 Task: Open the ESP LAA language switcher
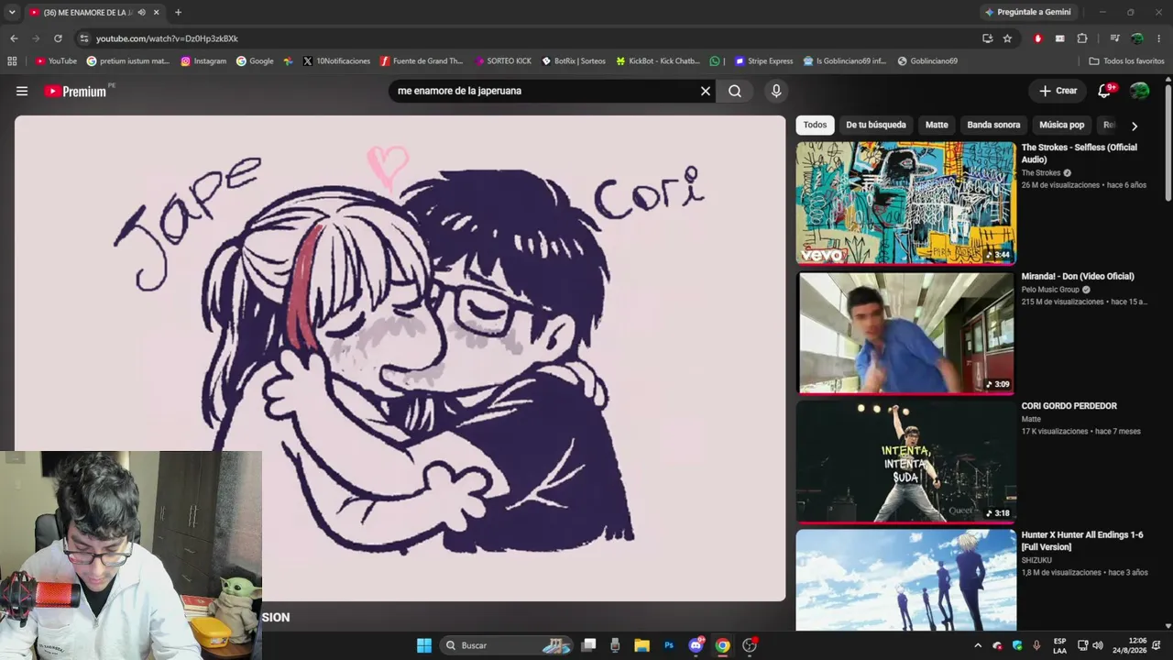[x=1060, y=645]
